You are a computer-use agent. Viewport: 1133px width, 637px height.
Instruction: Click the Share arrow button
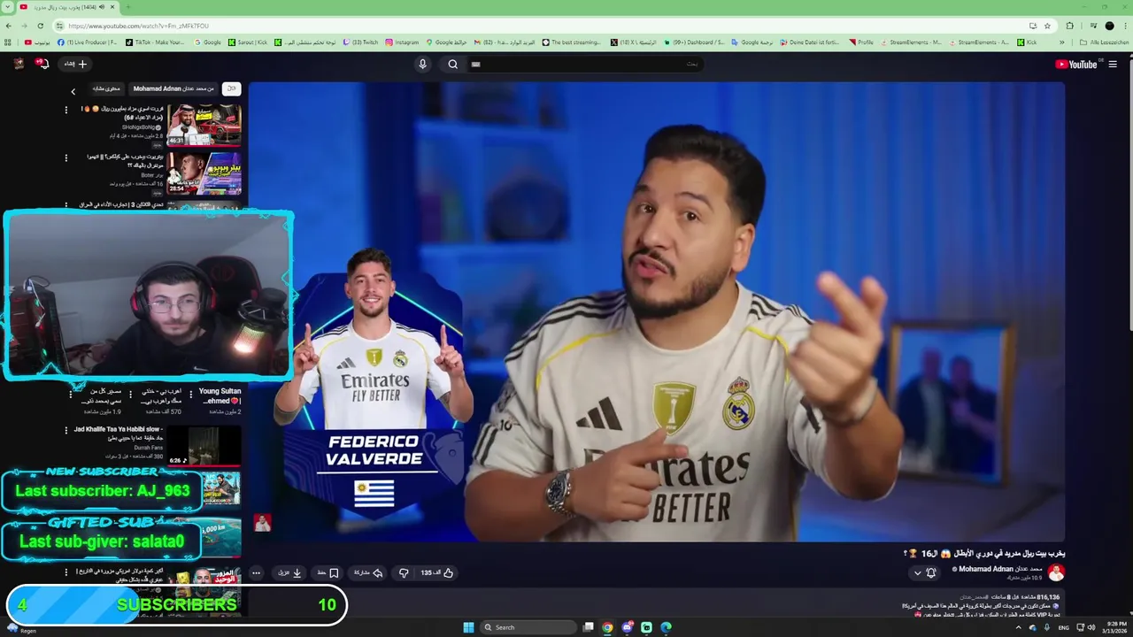click(368, 572)
